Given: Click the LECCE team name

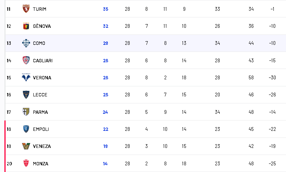Looking at the screenshot, I should click(40, 95).
